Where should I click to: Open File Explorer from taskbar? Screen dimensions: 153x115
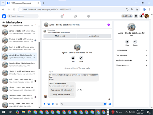23,112
